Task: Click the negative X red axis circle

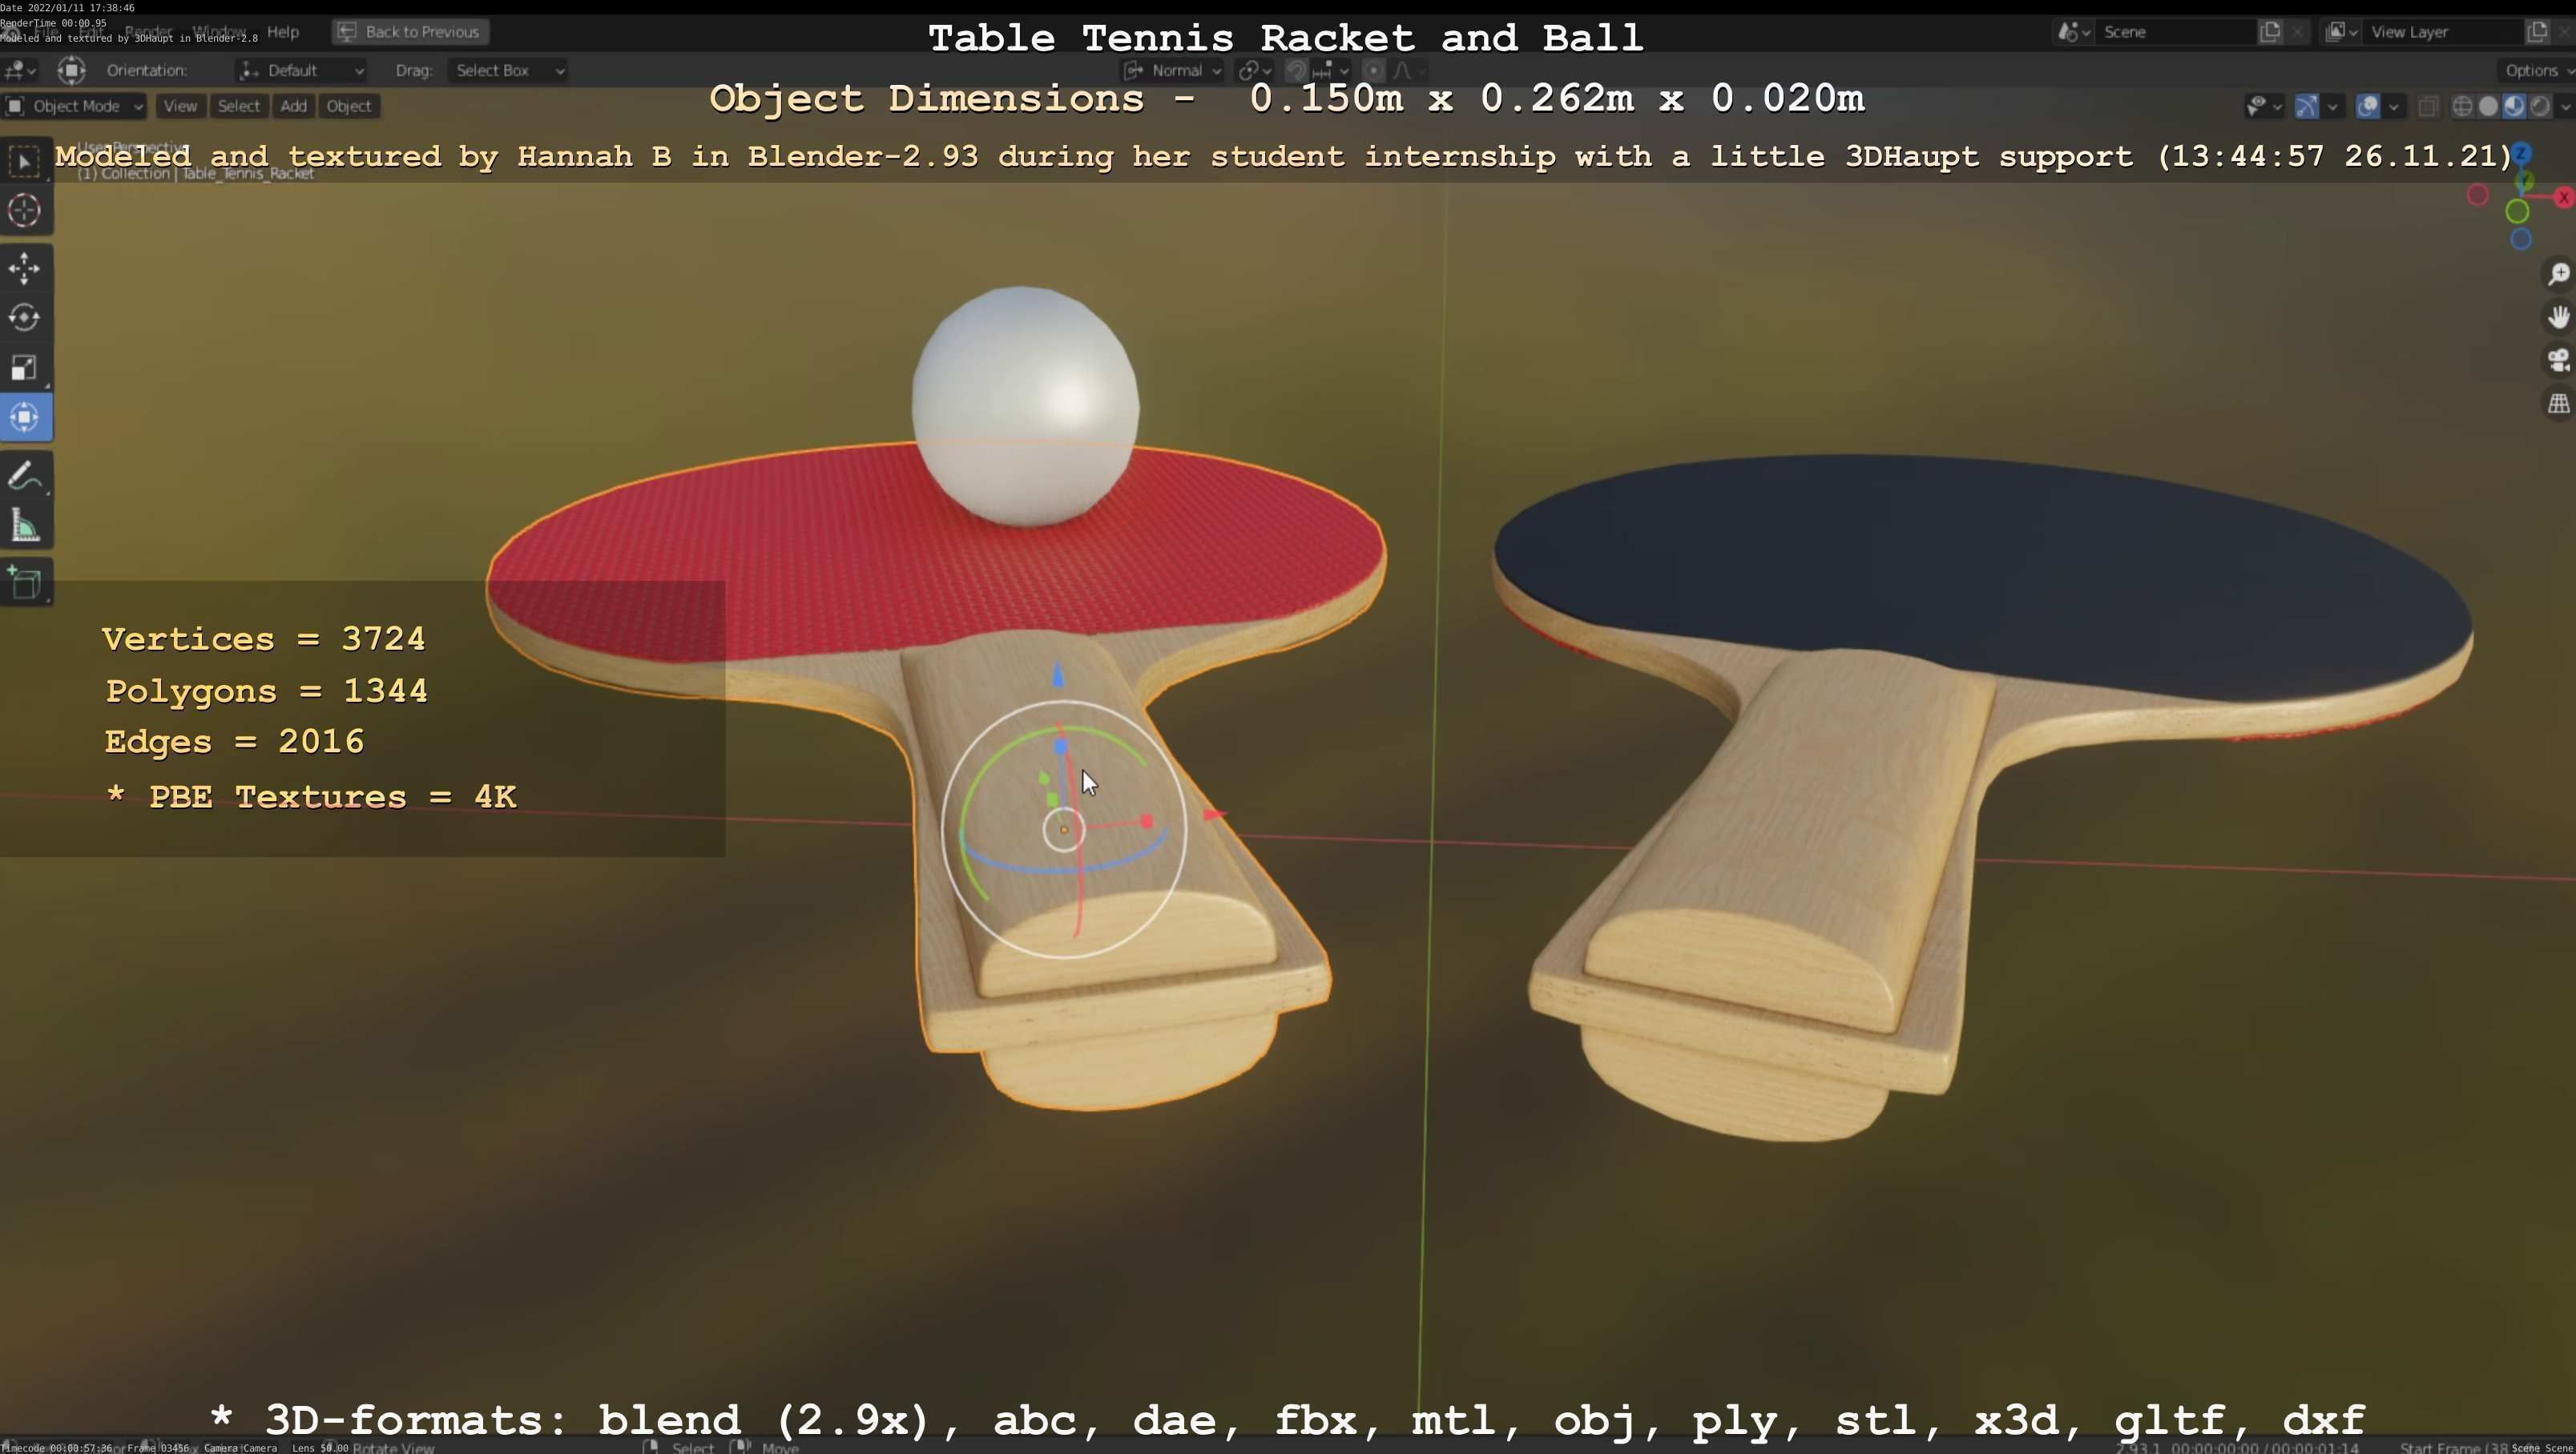Action: [2478, 195]
